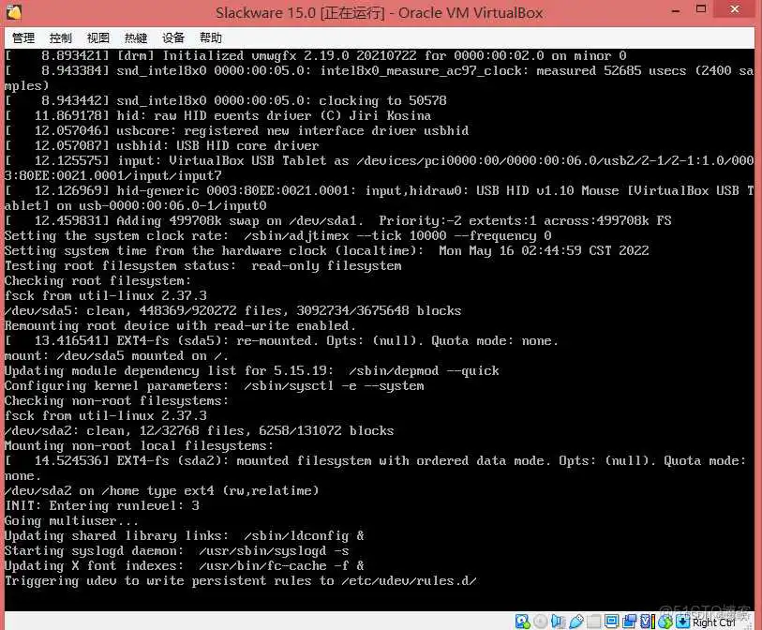
Task: Click the Right Ctrl host key label
Action: pyautogui.click(x=714, y=622)
